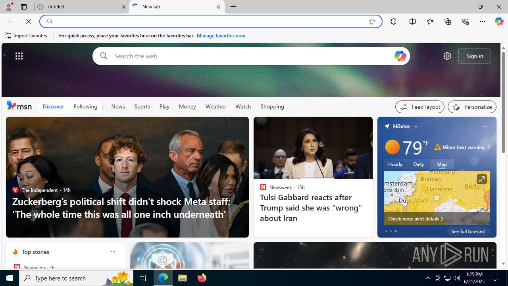Open File Explorer from taskbar
The image size is (508, 286).
pyautogui.click(x=183, y=278)
